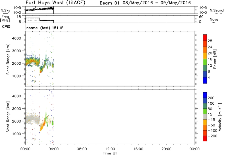Click the '04:00' time axis label
This screenshot has width=225, height=155.
(53, 149)
